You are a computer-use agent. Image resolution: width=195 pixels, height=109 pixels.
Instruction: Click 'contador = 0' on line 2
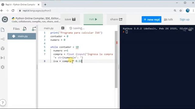pyautogui.click(x=59, y=36)
